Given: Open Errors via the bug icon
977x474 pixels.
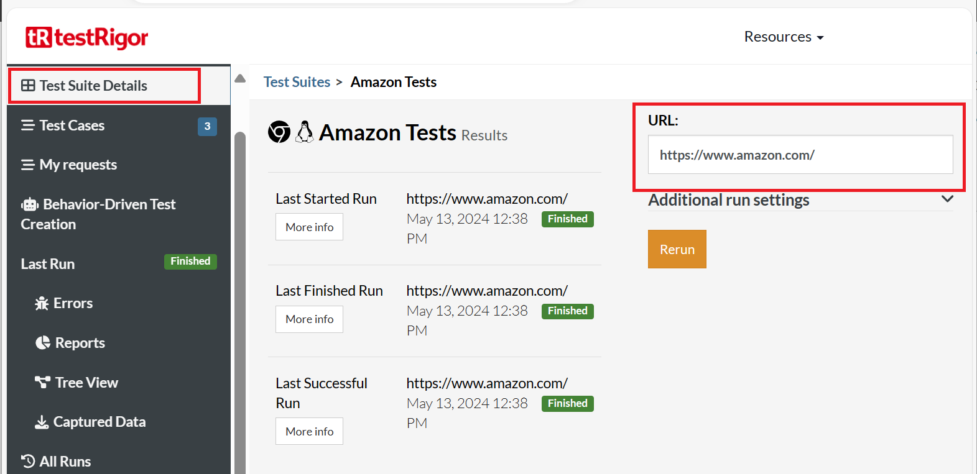Looking at the screenshot, I should coord(42,303).
